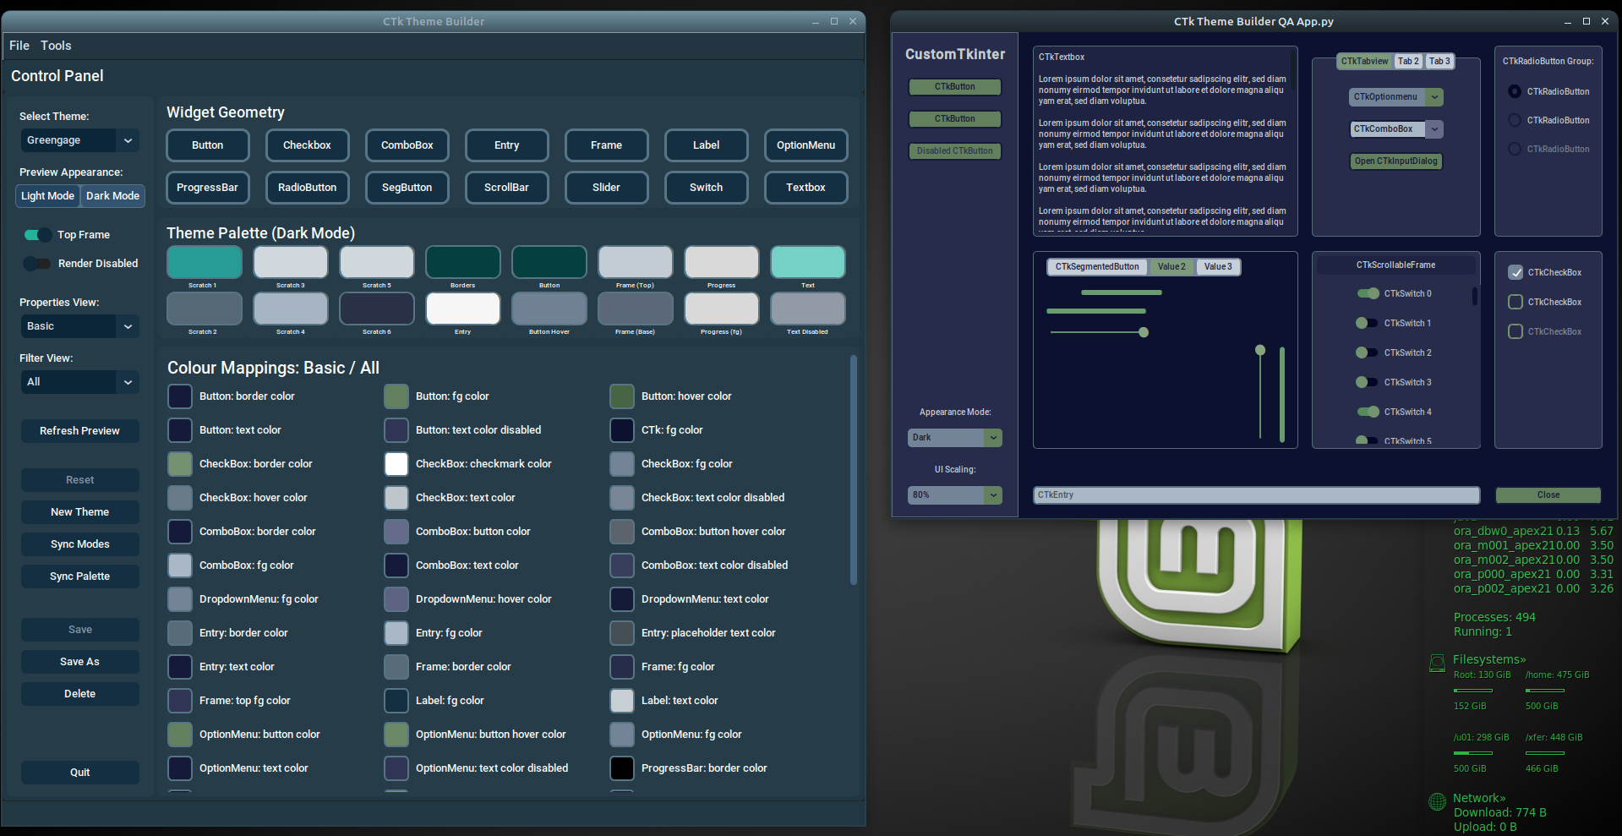Open the UI Scaling dropdown

pyautogui.click(x=954, y=494)
